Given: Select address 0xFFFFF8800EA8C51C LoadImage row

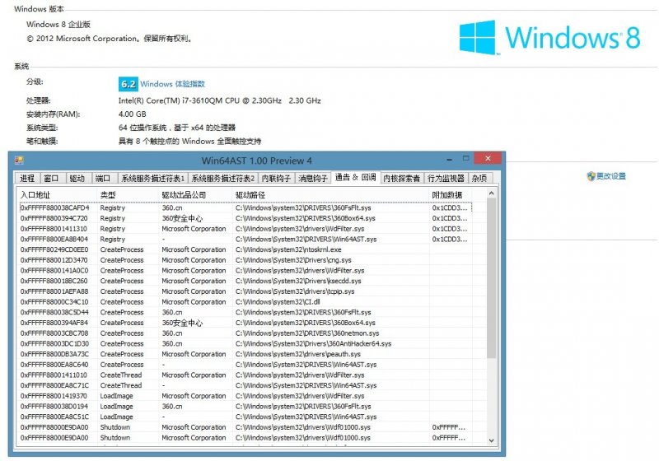Looking at the screenshot, I should (x=245, y=417).
